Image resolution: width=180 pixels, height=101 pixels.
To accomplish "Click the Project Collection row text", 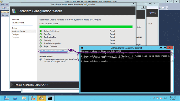I will click(x=51, y=46).
